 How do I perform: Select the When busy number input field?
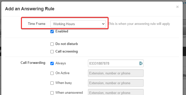pos(116,83)
